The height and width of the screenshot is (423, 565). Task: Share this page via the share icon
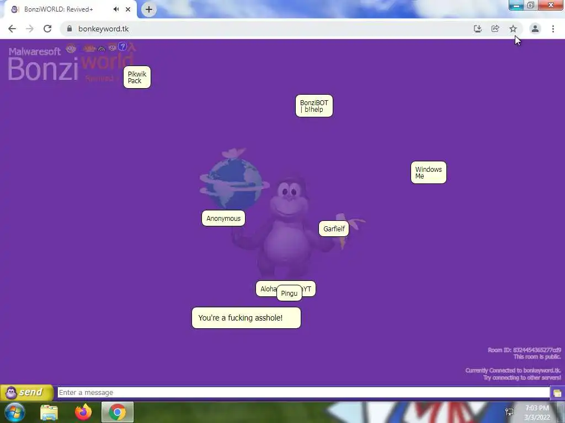[x=495, y=29]
